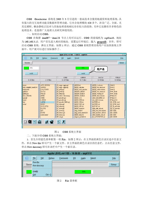Toggle the checkbox next to DATA/ column
143x203 pixels.
[x=93, y=77]
